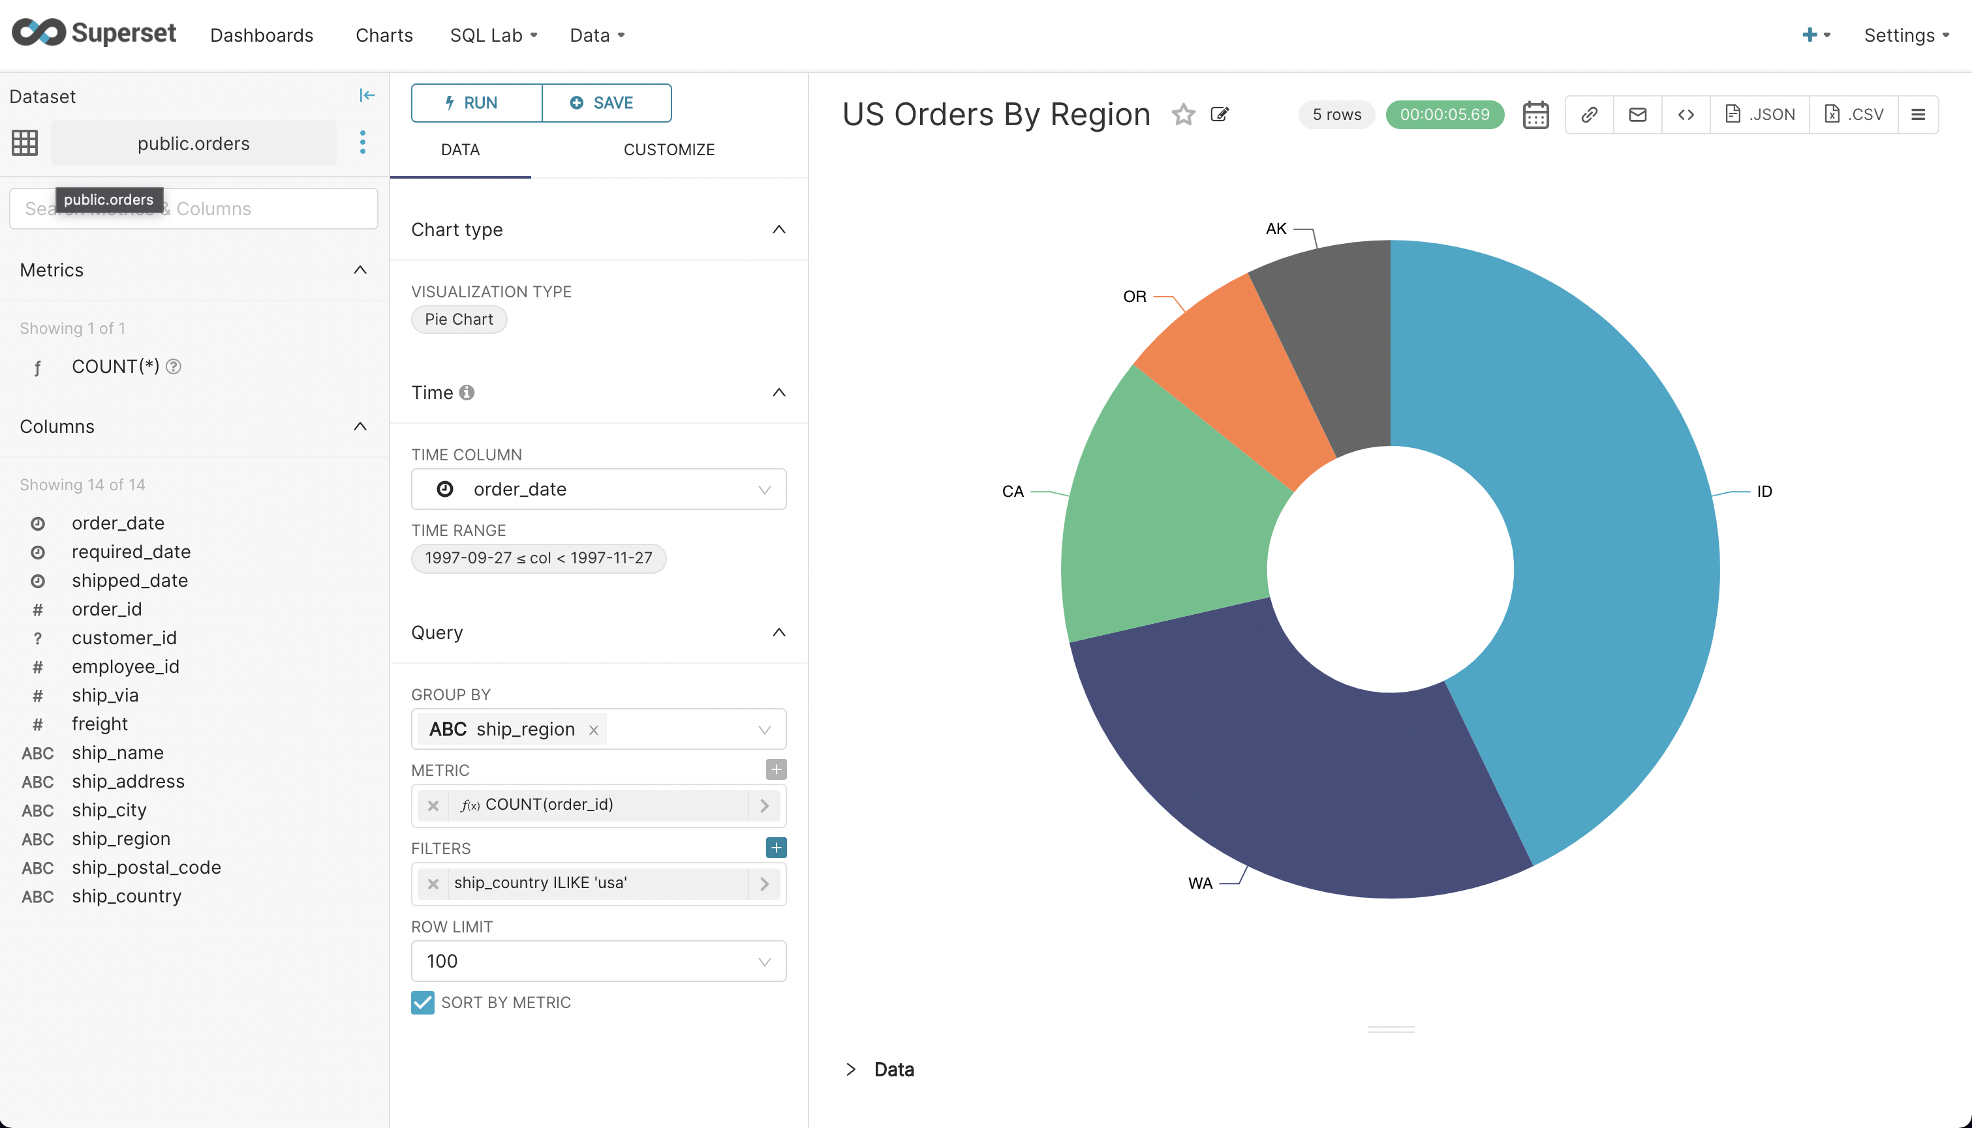The height and width of the screenshot is (1128, 1972).
Task: Open the embed code icon
Action: click(1685, 114)
